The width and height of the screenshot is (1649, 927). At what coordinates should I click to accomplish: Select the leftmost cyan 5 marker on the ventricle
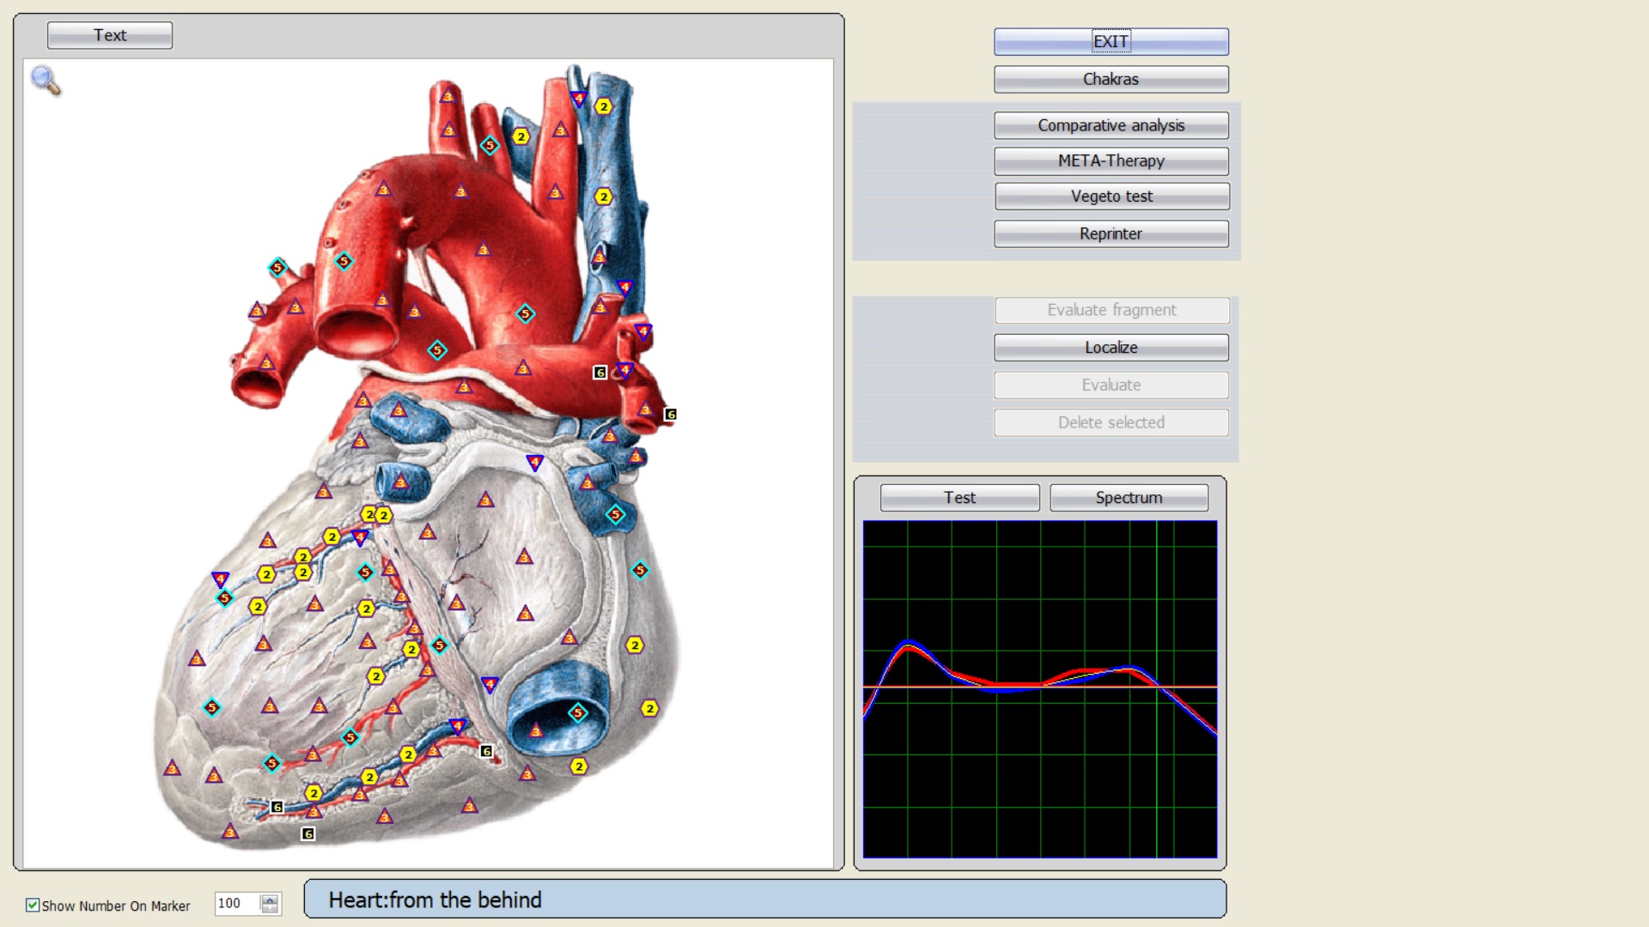tap(211, 707)
